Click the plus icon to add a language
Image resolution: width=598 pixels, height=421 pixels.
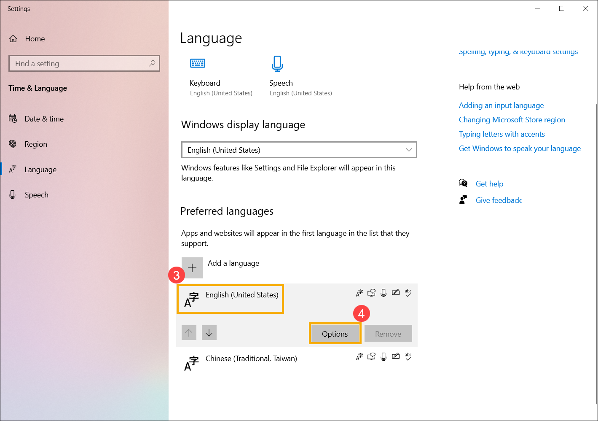192,267
